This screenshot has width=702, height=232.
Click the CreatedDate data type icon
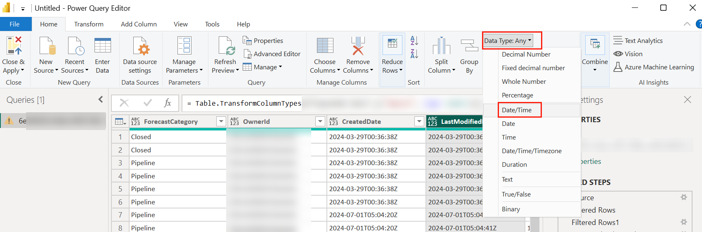333,121
